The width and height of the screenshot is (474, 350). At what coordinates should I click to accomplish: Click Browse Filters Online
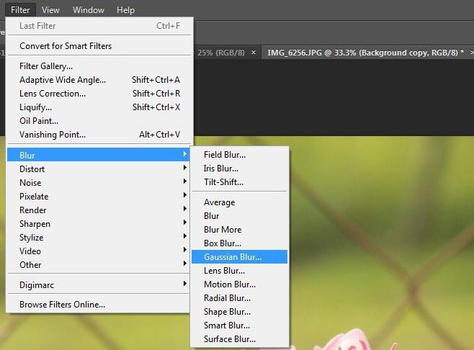[x=99, y=305]
